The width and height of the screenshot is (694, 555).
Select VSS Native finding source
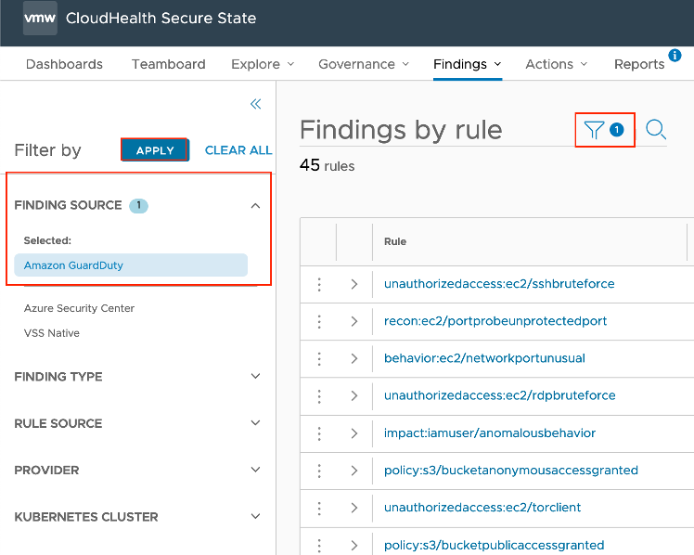(52, 333)
